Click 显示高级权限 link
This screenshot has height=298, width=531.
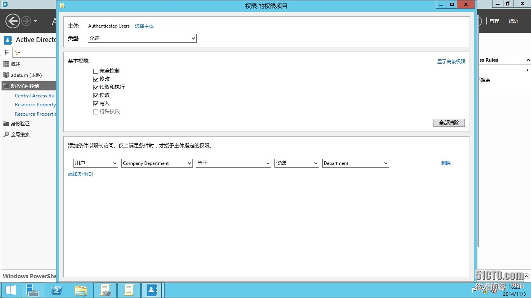point(451,61)
